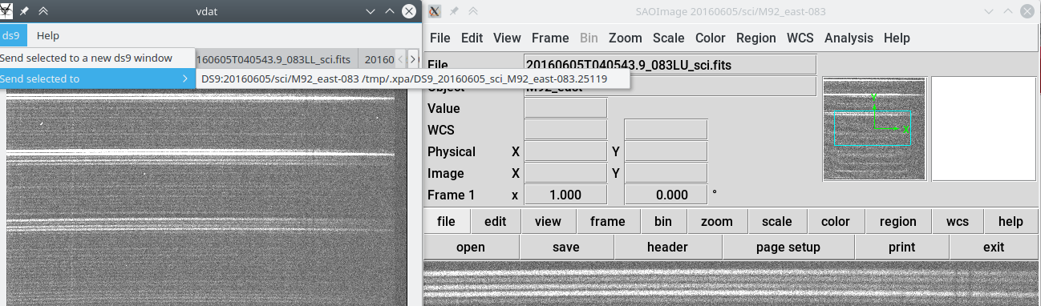Image resolution: width=1041 pixels, height=306 pixels.
Task: Click the SAOImage X application icon
Action: pos(434,12)
